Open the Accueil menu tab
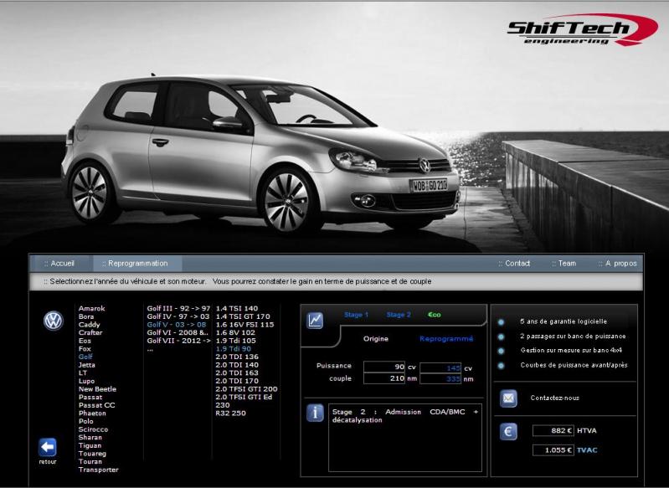The width and height of the screenshot is (669, 488). coord(59,264)
